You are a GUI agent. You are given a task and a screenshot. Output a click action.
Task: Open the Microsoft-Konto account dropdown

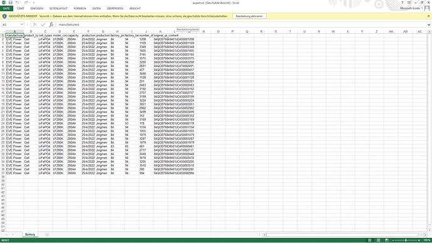[x=411, y=8]
